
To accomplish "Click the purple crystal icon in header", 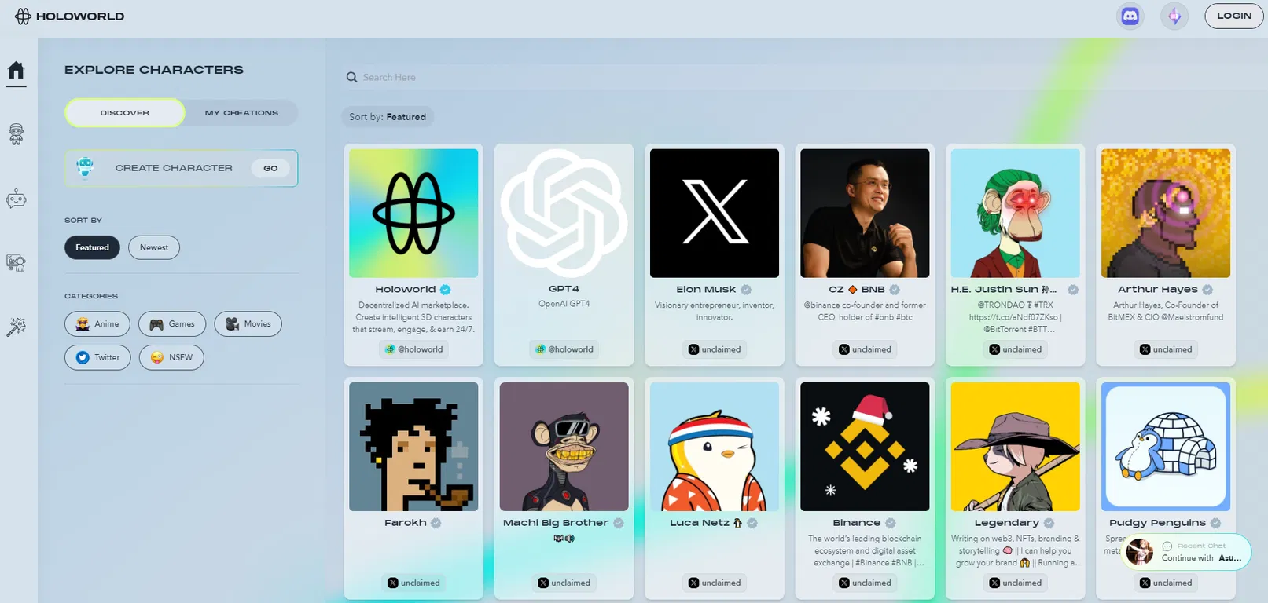I will [1174, 16].
